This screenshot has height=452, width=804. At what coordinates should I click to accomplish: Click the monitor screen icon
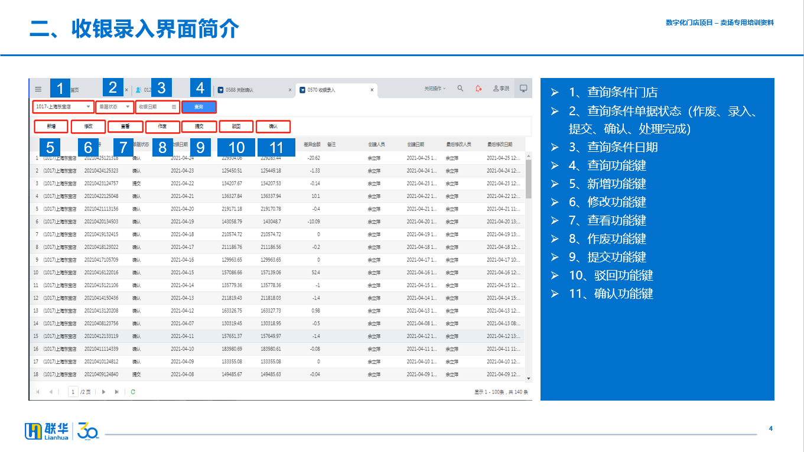click(x=523, y=89)
